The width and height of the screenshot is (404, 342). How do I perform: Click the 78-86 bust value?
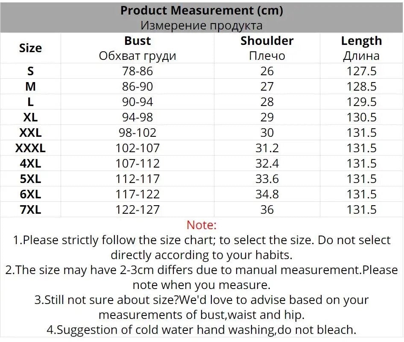point(138,71)
